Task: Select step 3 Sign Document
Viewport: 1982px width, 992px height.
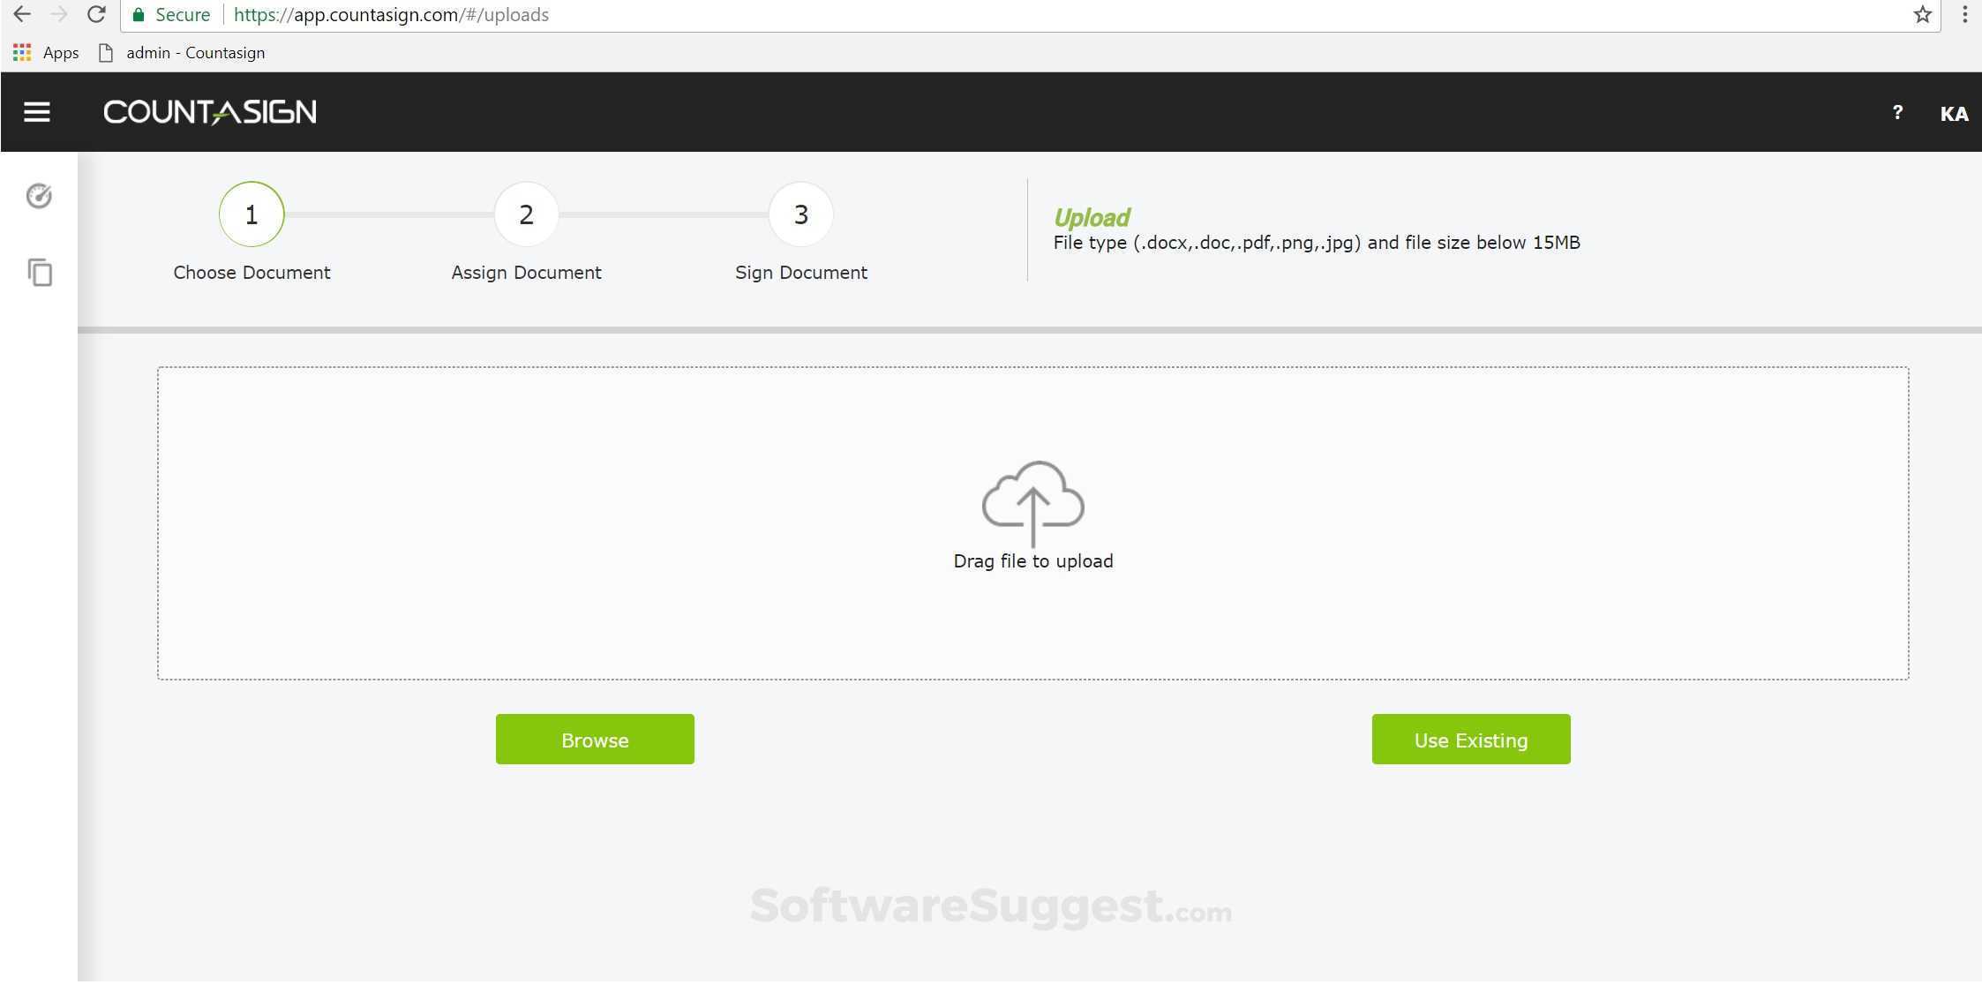Action: tap(800, 214)
